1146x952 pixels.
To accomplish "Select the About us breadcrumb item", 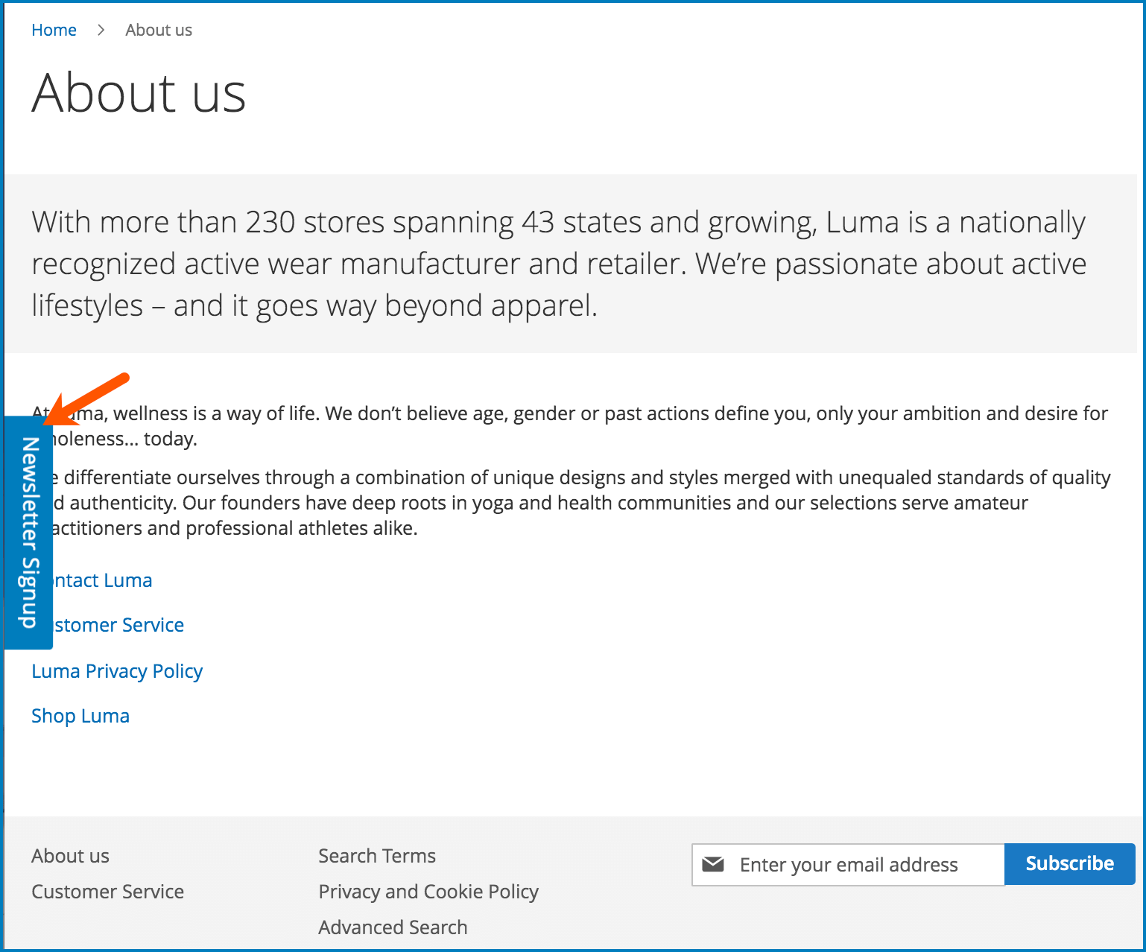I will tap(159, 30).
